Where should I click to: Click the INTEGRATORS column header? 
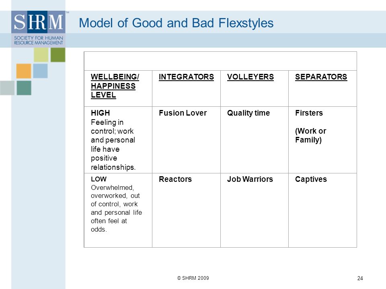click(x=186, y=77)
